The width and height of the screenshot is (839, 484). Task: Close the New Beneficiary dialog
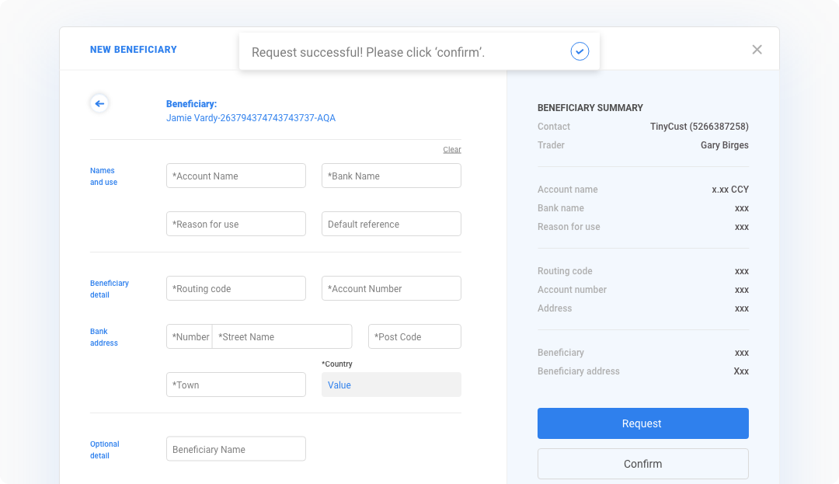(x=757, y=49)
